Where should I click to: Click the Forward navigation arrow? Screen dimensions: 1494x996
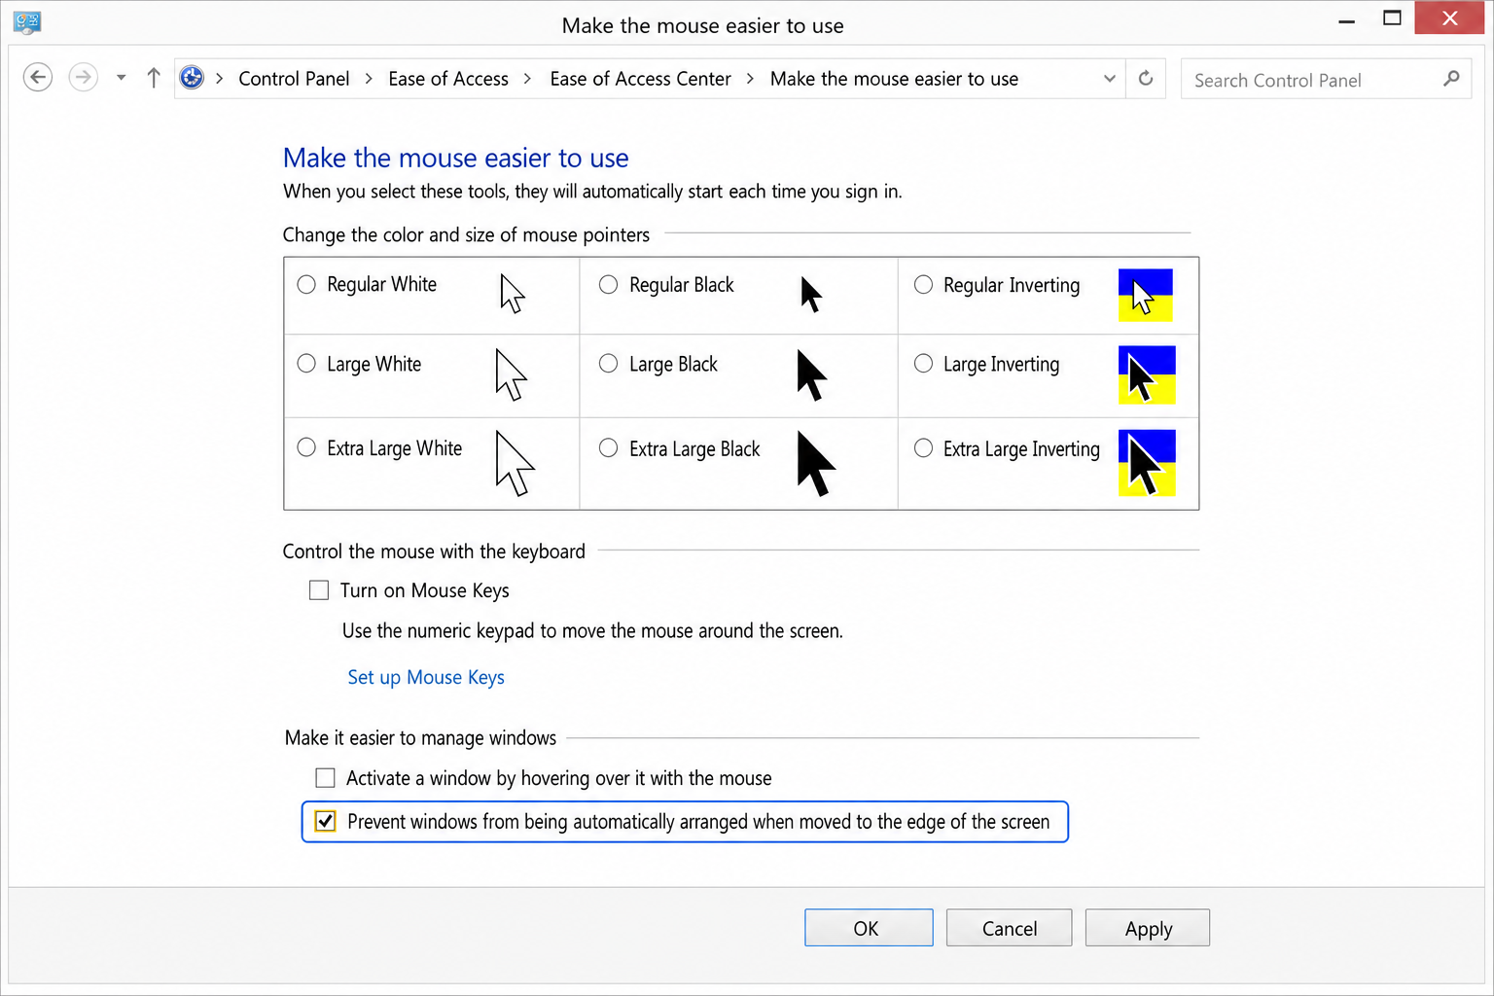pos(84,77)
